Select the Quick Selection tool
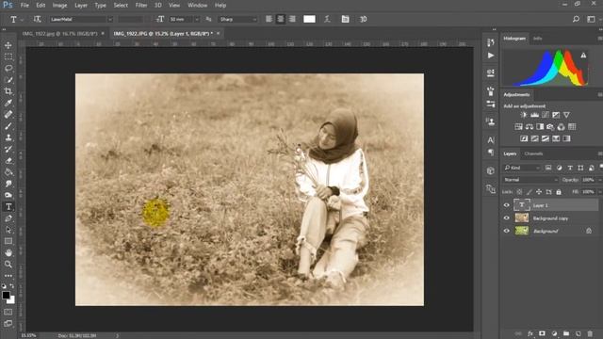This screenshot has height=339, width=603. [x=8, y=80]
